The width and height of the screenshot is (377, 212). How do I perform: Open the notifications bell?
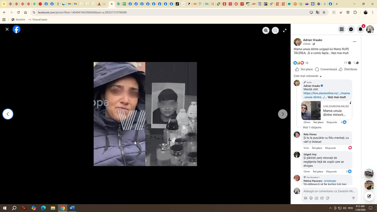pos(360,29)
